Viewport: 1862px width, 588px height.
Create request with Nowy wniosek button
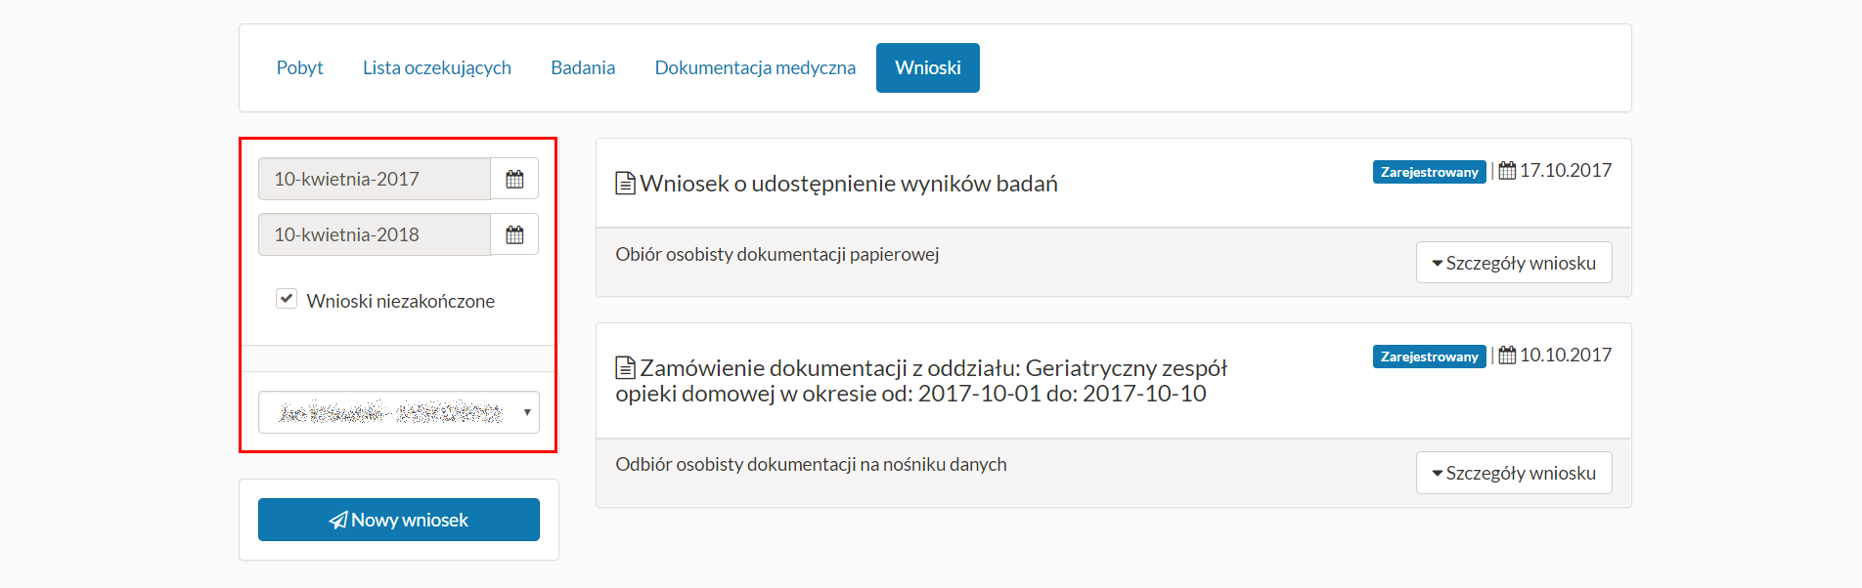coord(399,520)
